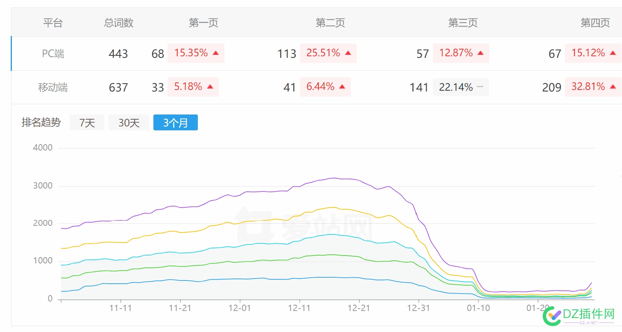
Task: Click the 第二页 column header
Action: pyautogui.click(x=330, y=23)
